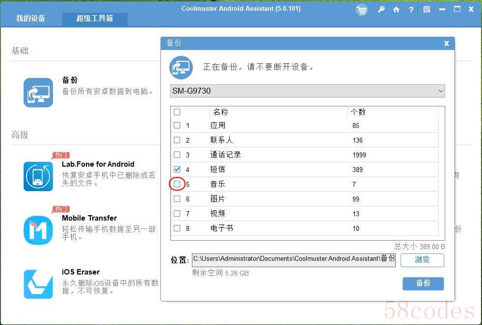Select the 通话记录 row name
This screenshot has height=325, width=482.
225,155
